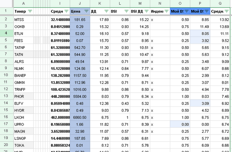
Task: Open filter for Цена column
Action: [86, 11]
